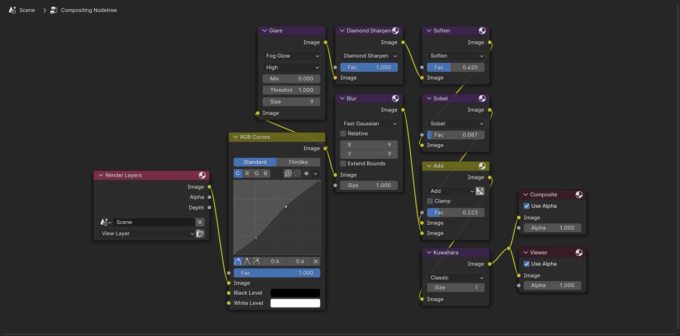
Task: Delete the selected curve point
Action: 316,261
